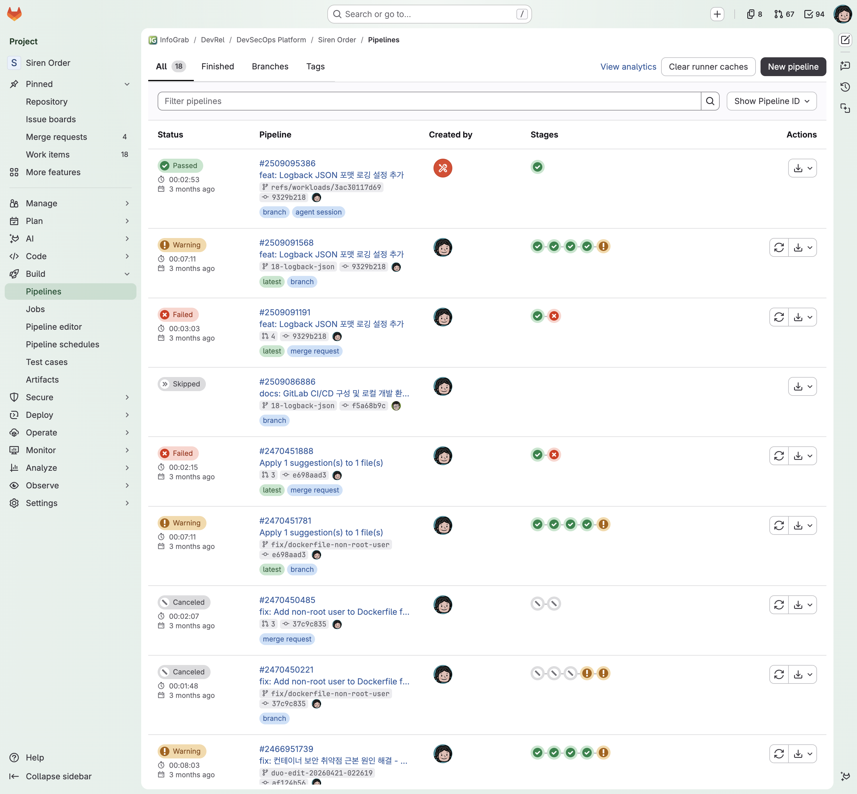Open creator avatar for pipeline #2509095386
Screen dimensions: 857x794
pyautogui.click(x=443, y=168)
